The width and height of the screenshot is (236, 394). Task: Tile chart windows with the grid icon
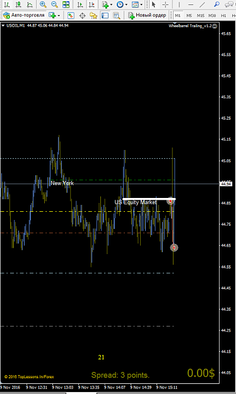pyautogui.click(x=66, y=4)
